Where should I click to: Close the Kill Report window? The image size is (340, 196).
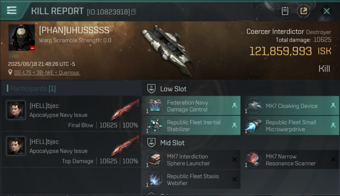[326, 11]
